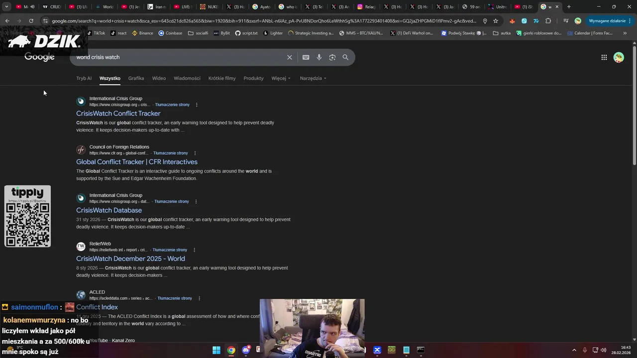Show hidden system tray icons
Image resolution: width=637 pixels, height=358 pixels.
coord(574,350)
